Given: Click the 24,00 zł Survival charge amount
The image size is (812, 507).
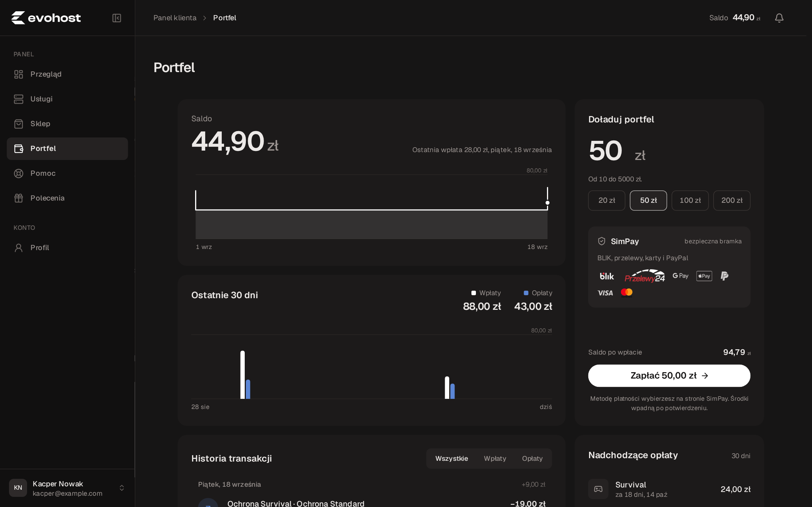Looking at the screenshot, I should (x=735, y=489).
